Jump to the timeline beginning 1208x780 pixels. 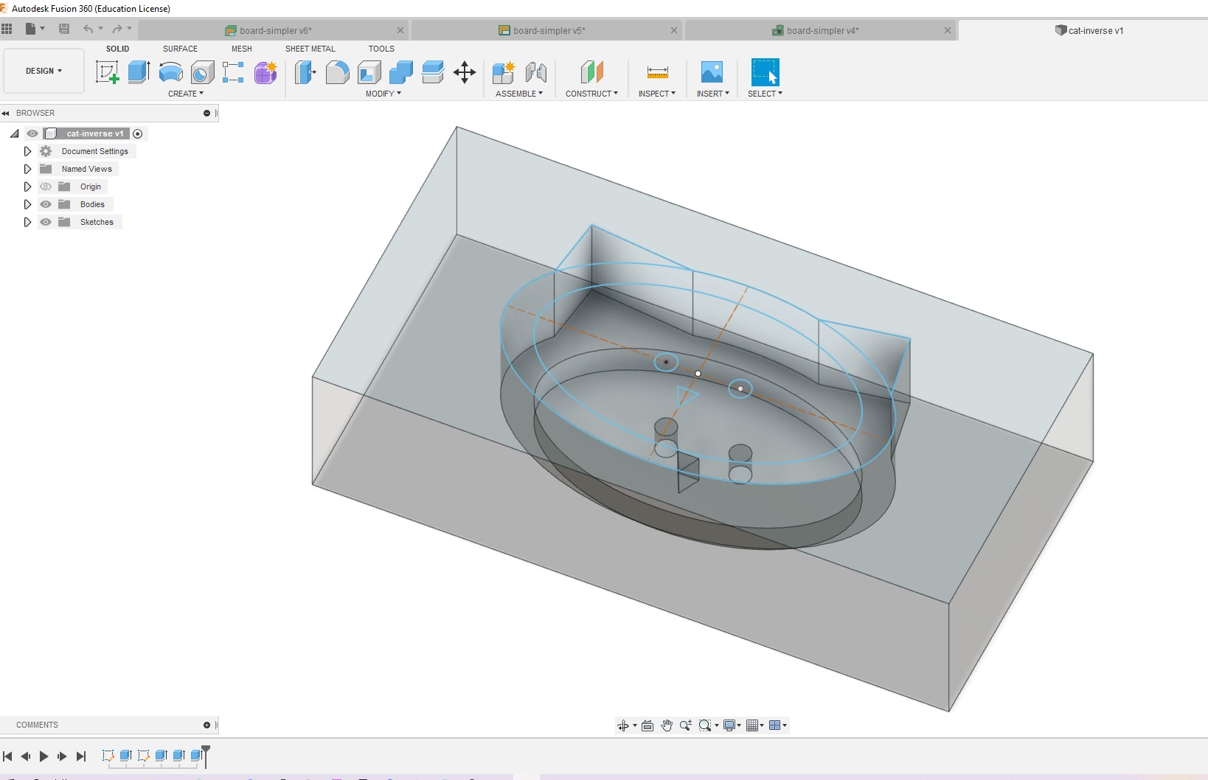point(7,756)
